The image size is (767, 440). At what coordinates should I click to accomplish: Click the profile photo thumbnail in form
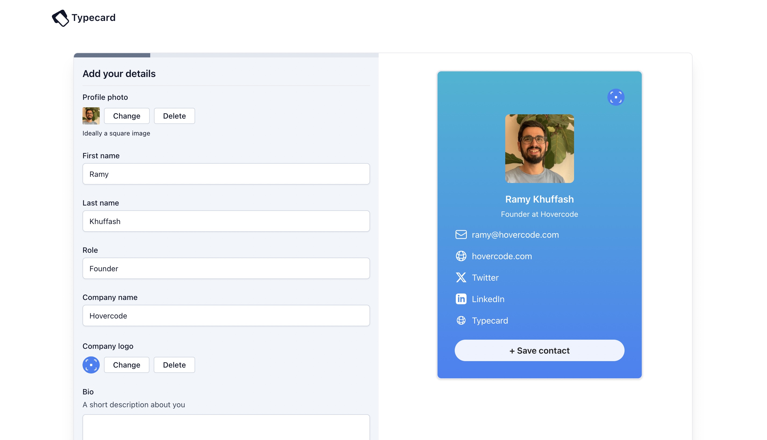click(91, 116)
